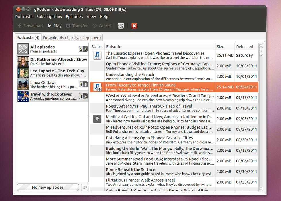Click the Travel with Rick Steves title

pyautogui.click(x=51, y=94)
